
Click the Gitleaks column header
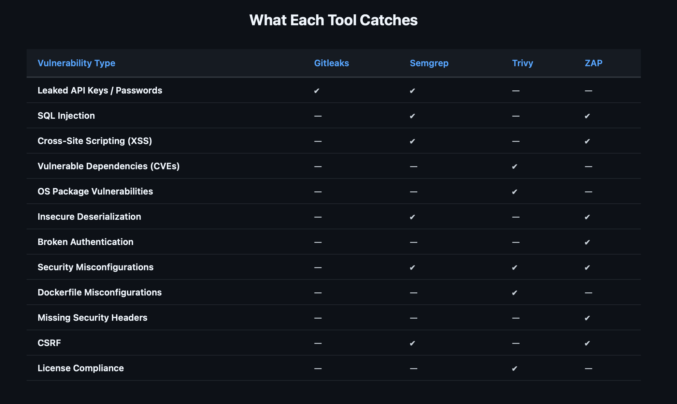coord(331,63)
